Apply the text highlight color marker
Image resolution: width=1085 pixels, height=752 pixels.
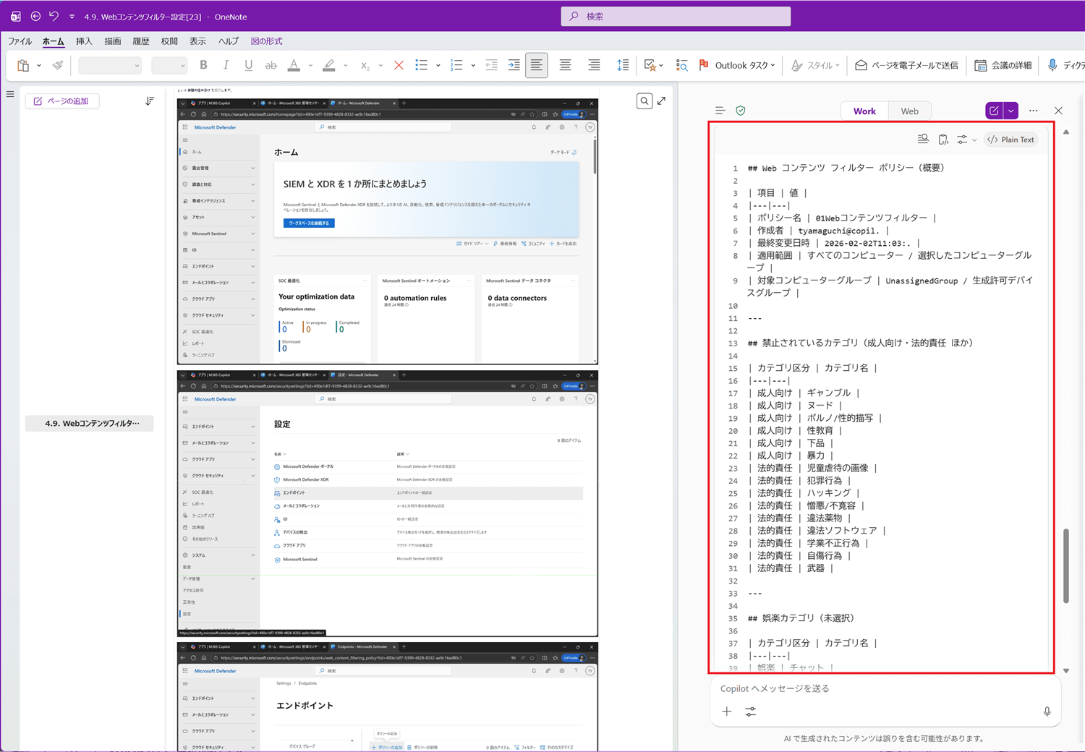click(328, 65)
